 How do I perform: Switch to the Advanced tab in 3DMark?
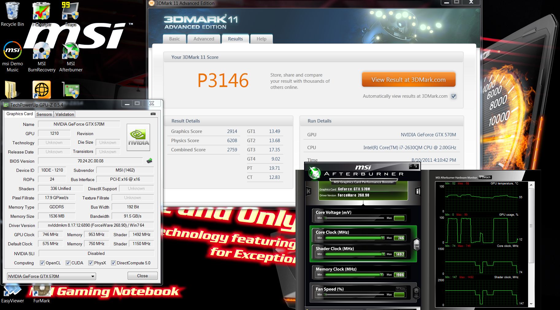[204, 39]
